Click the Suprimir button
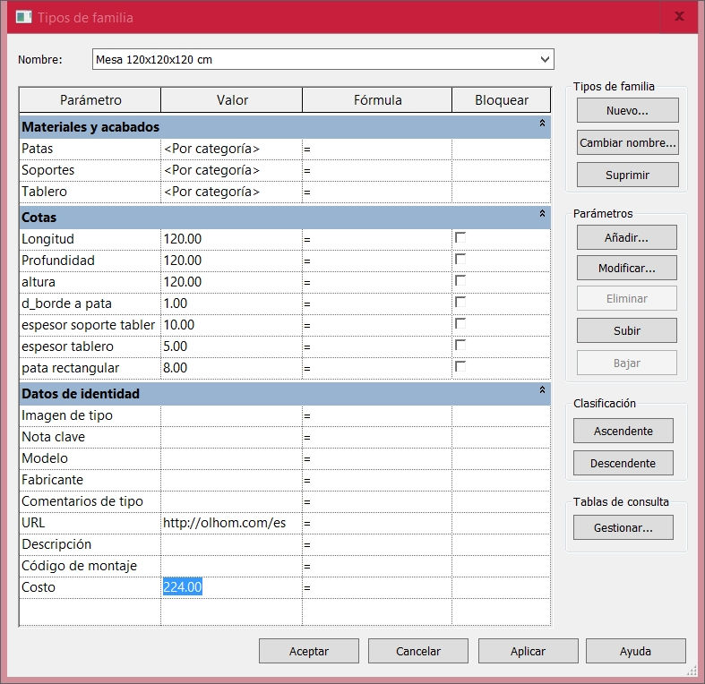The width and height of the screenshot is (705, 684). click(627, 175)
